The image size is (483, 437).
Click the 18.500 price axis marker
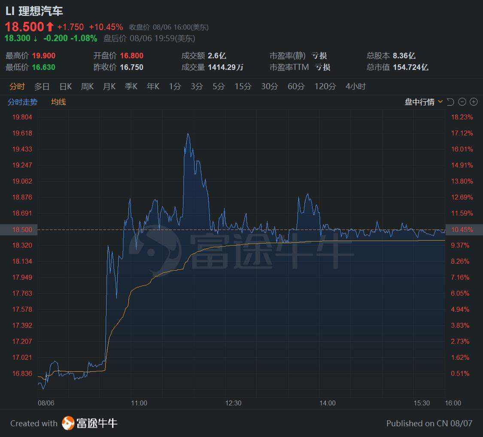click(x=19, y=229)
